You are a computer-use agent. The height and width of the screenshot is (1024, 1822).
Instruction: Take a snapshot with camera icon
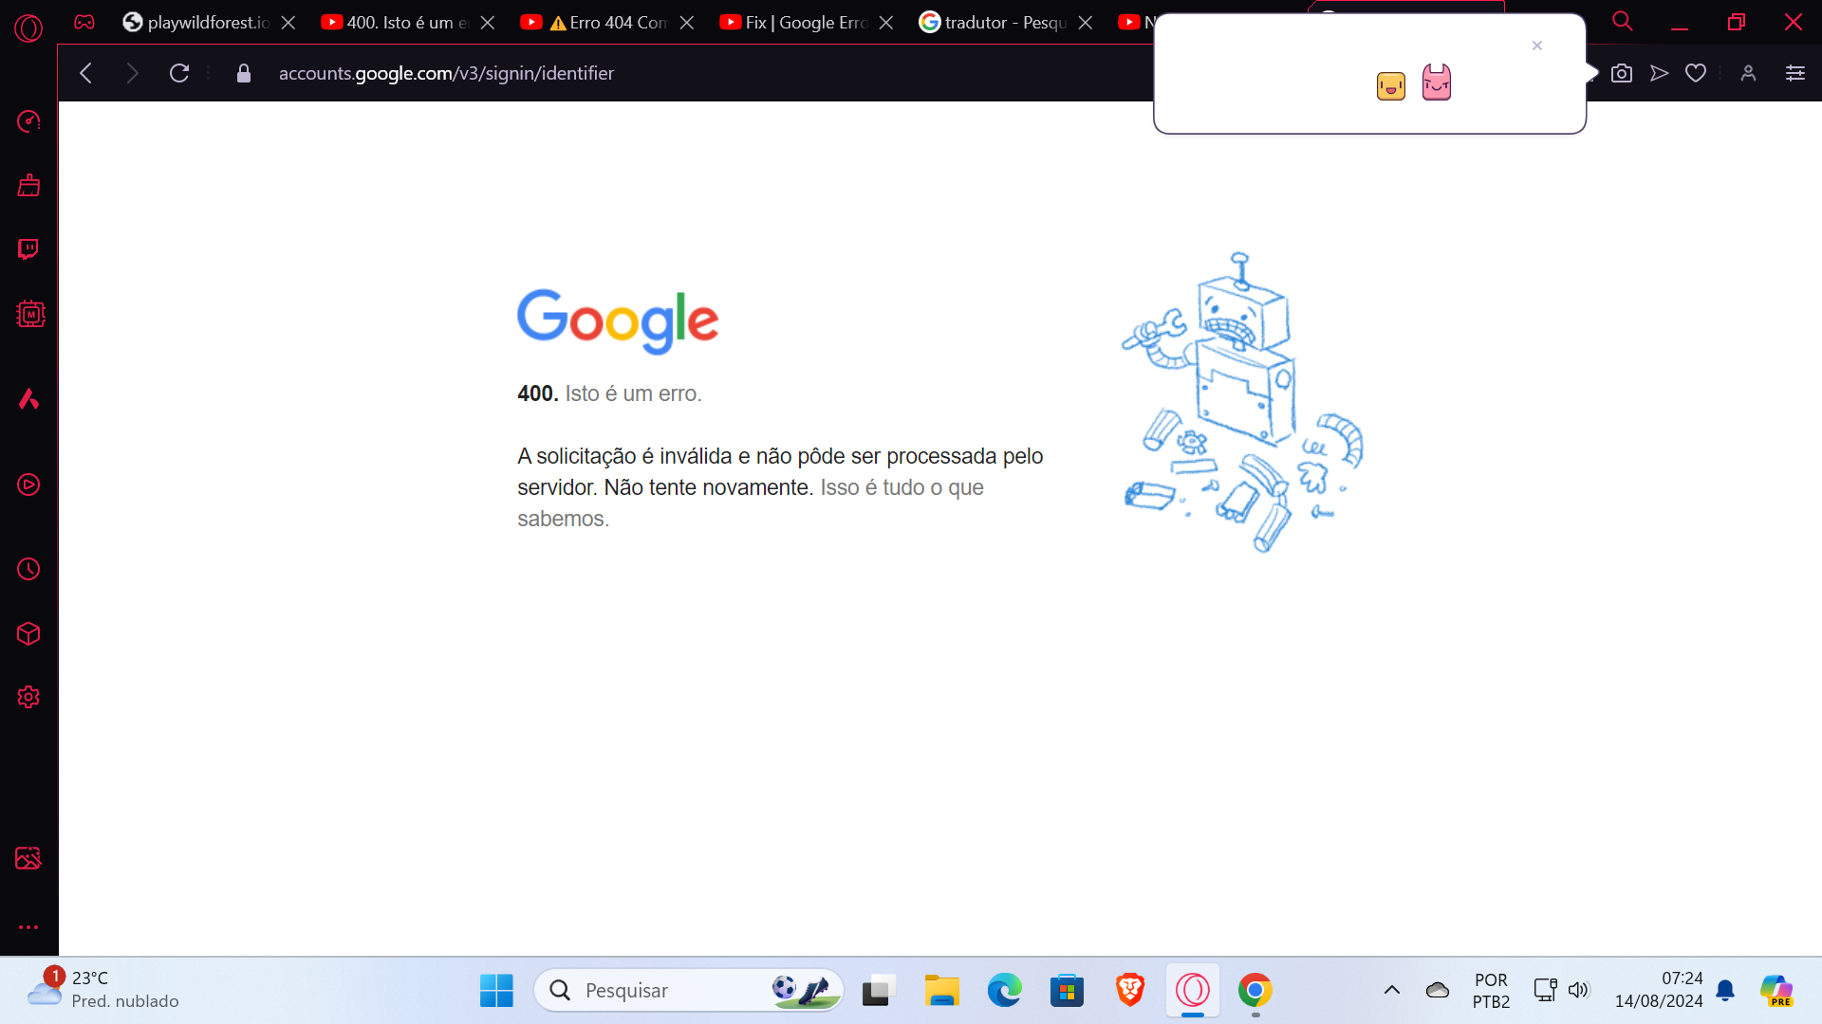[1622, 73]
